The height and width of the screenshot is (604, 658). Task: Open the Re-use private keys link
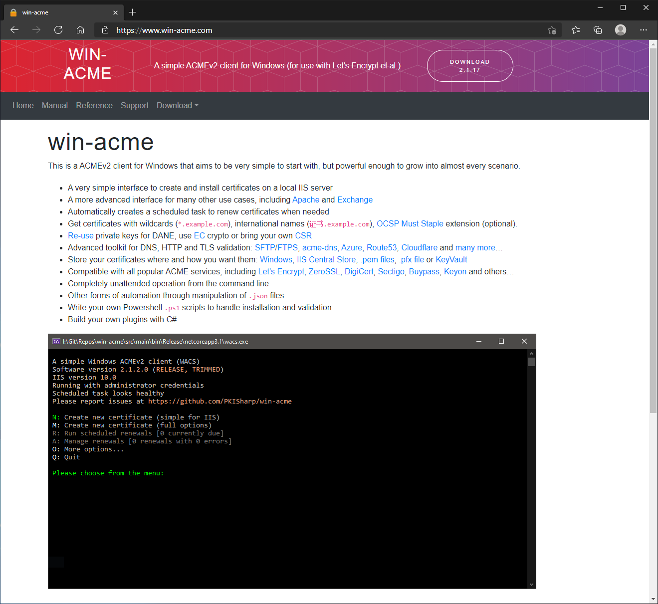tap(81, 235)
